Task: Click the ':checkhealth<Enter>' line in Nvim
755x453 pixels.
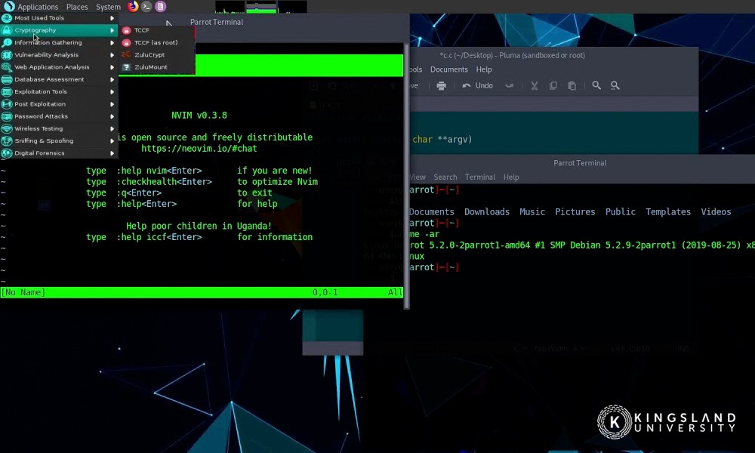Action: (202, 182)
